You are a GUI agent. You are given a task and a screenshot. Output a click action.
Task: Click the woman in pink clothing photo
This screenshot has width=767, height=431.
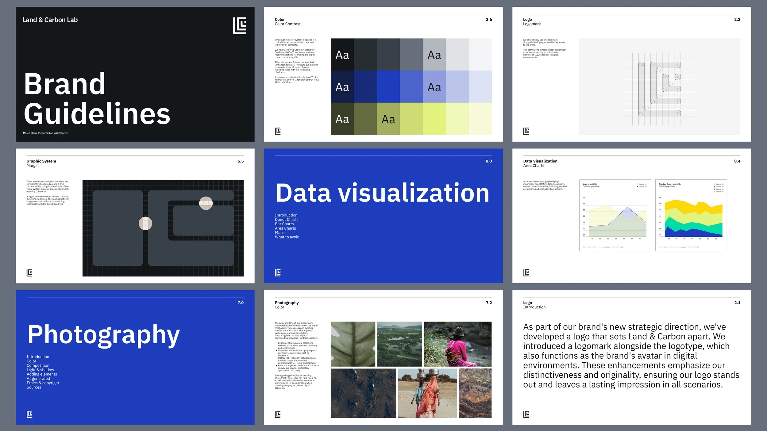457,344
